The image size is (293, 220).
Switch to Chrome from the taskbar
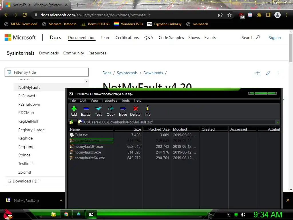click(x=66, y=214)
